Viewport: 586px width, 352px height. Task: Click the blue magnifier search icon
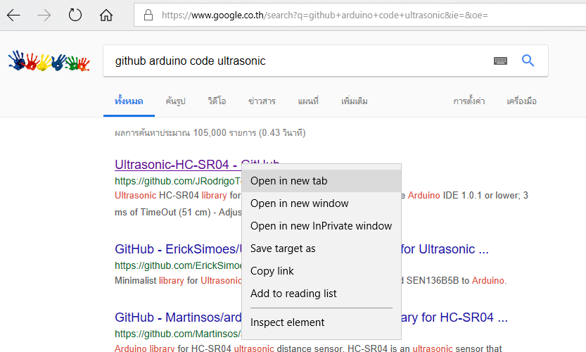(528, 61)
